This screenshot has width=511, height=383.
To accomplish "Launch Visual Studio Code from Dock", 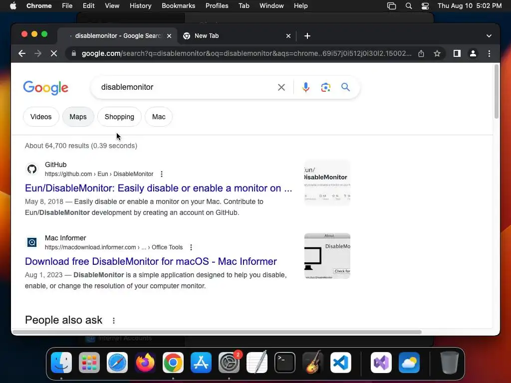I will point(341,363).
